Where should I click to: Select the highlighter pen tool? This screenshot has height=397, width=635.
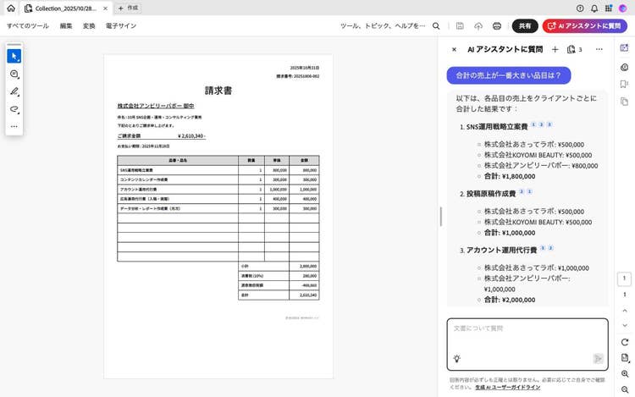[x=14, y=91]
